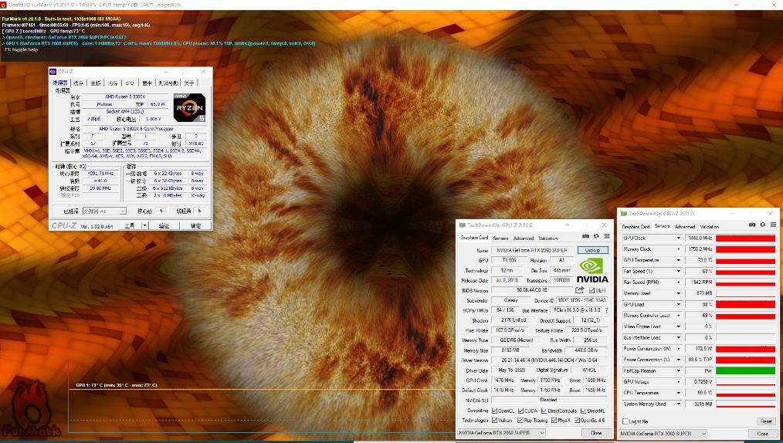Click the BIOS export share icon

pos(579,290)
